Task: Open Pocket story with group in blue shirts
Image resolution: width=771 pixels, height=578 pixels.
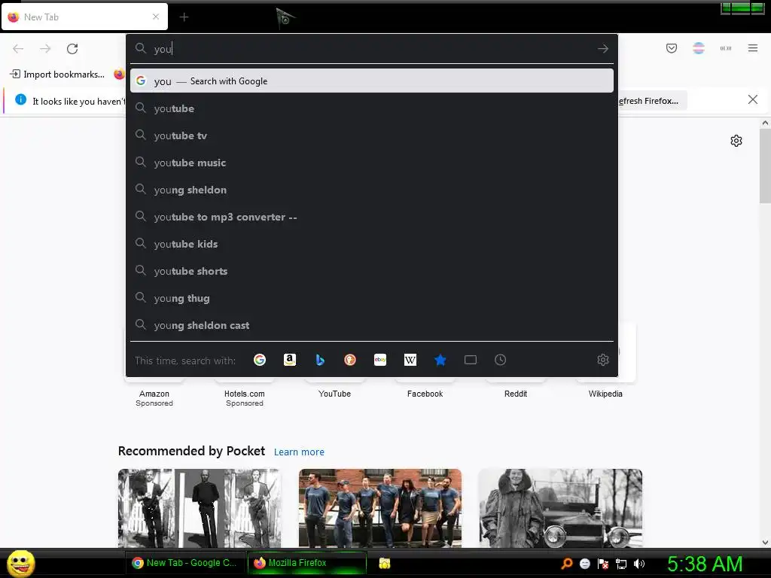Action: [x=380, y=508]
